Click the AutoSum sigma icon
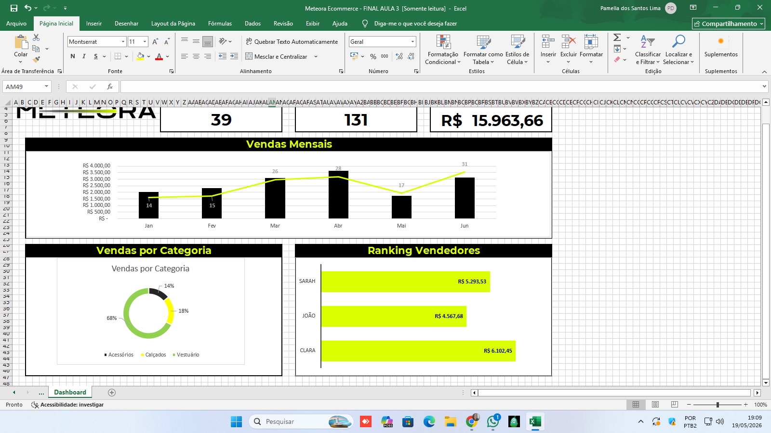Screen dimensions: 771x433 click(617, 38)
